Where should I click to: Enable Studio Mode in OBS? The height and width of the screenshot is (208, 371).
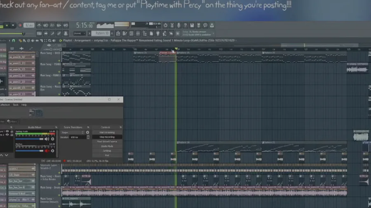[x=107, y=146]
